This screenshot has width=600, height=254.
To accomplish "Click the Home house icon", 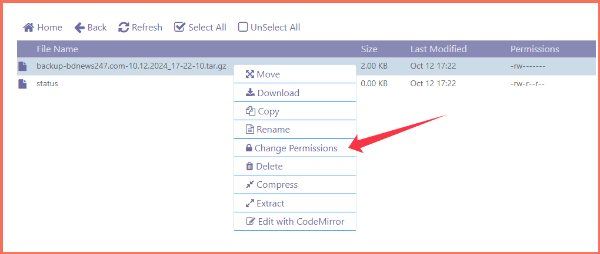I will 28,28.
